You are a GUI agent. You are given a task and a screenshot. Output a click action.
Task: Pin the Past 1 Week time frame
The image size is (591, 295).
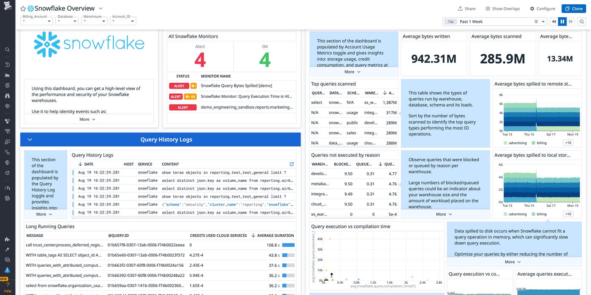click(536, 21)
